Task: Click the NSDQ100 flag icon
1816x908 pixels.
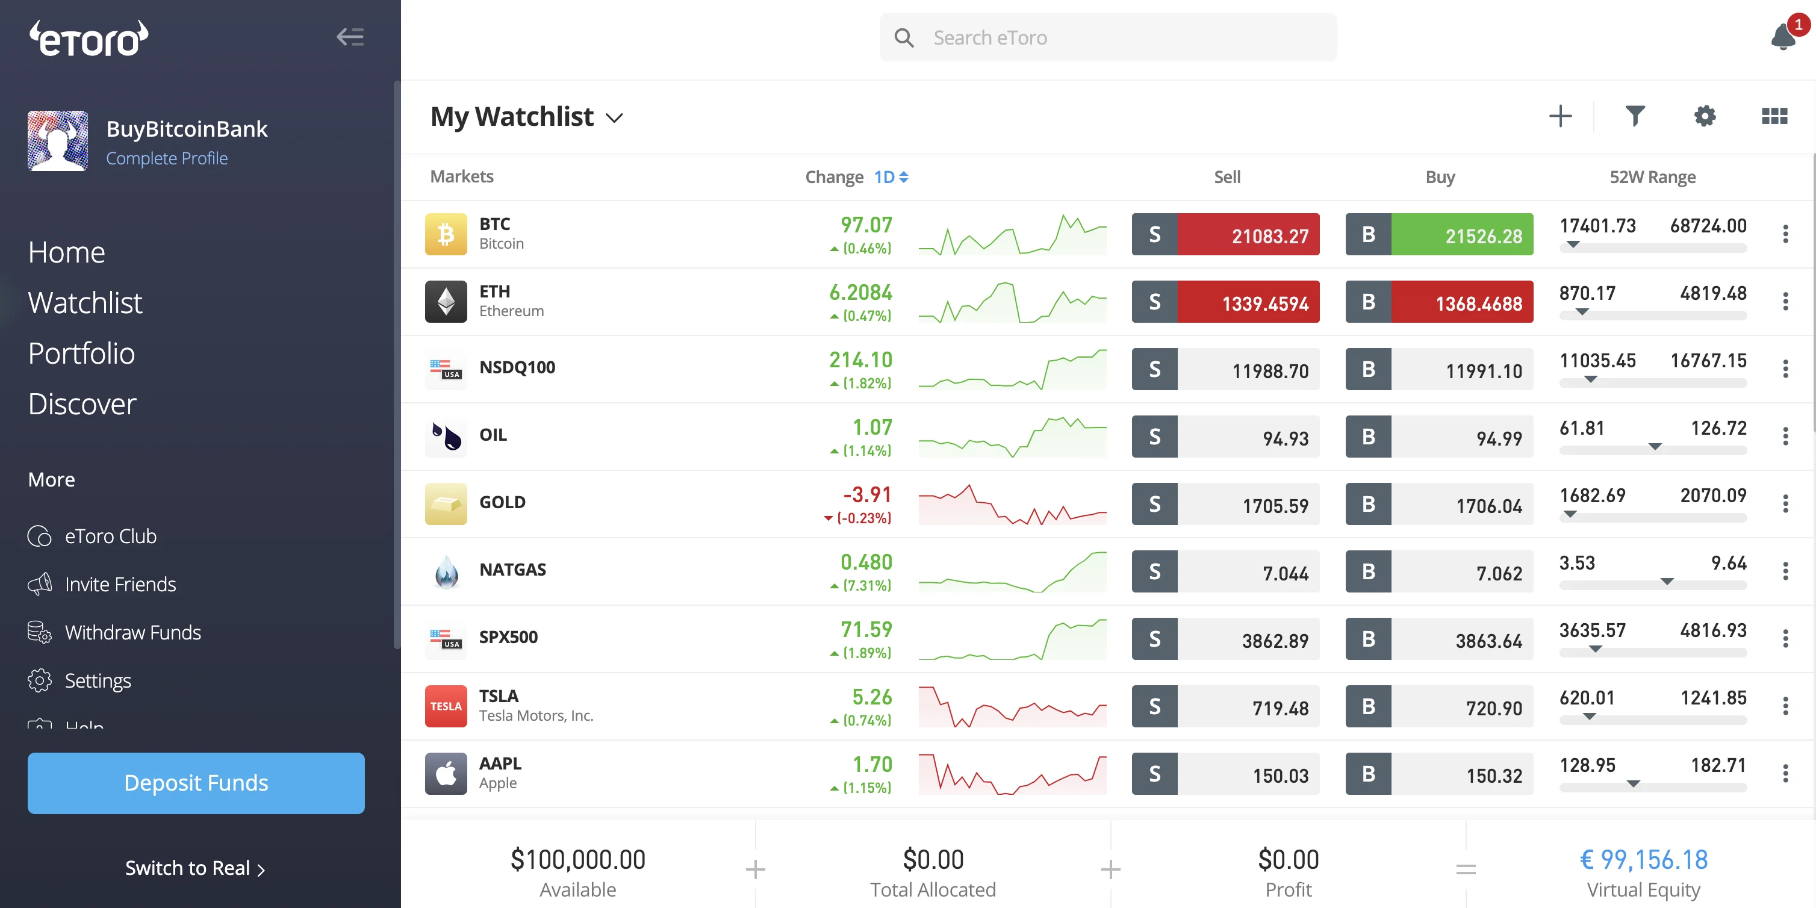Action: tap(446, 368)
